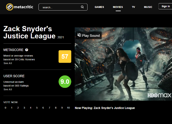Unmute video with Play Sound button
This screenshot has width=172, height=124.
[89, 35]
